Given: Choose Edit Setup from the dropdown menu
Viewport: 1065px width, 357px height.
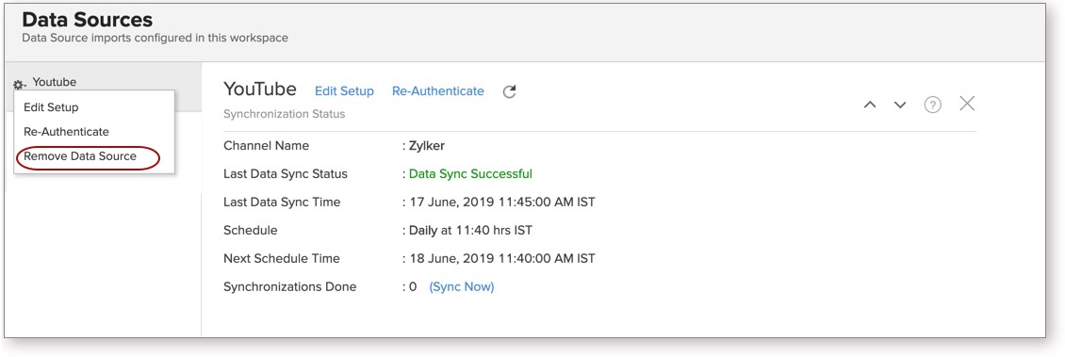Looking at the screenshot, I should [x=51, y=107].
